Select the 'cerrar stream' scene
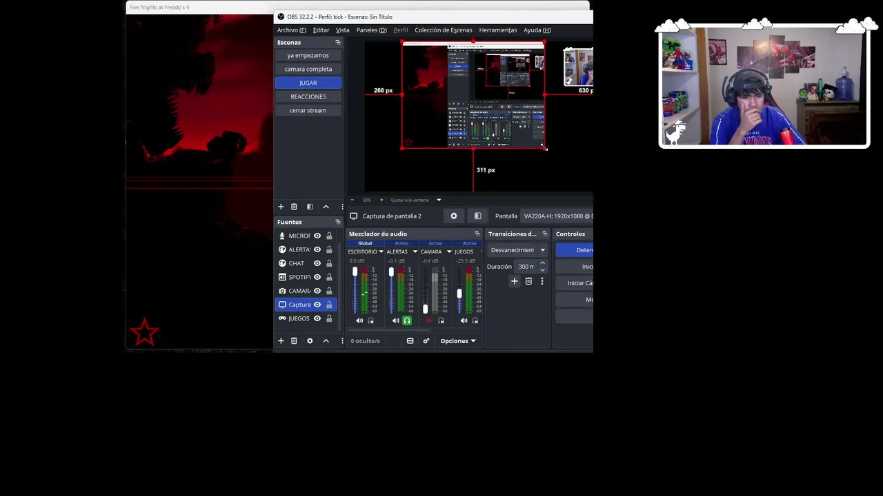 308,110
